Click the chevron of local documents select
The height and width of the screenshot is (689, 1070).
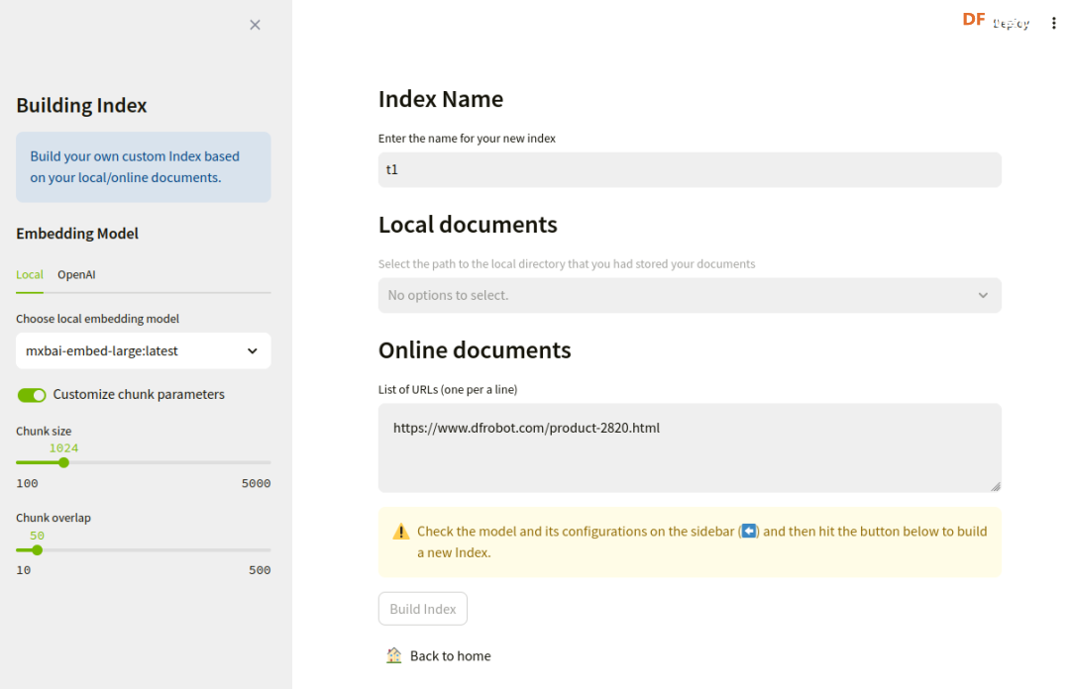click(x=983, y=295)
